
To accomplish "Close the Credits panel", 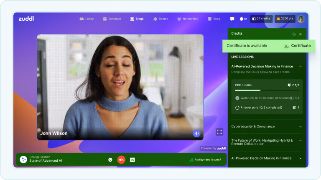I will pos(301,34).
